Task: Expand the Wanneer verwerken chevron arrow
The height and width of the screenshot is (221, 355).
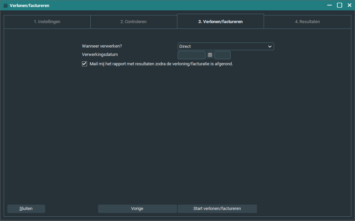Action: click(270, 47)
